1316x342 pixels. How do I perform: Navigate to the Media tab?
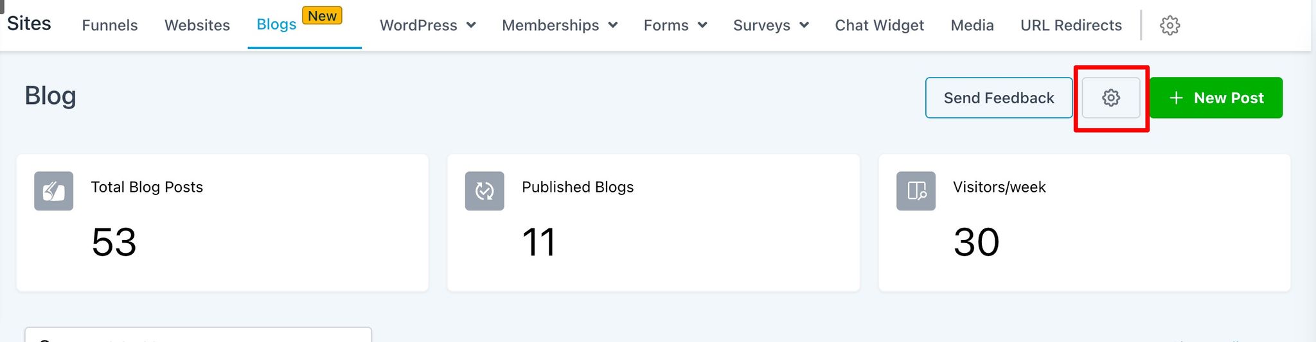(972, 26)
